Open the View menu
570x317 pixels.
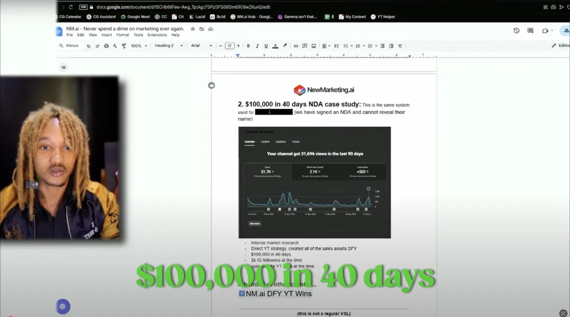pos(93,35)
